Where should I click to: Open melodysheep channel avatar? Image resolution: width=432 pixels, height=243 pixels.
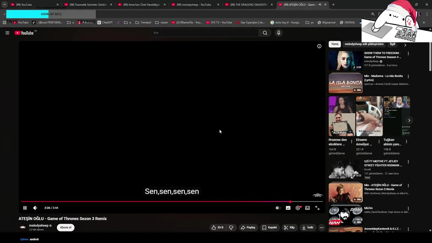(x=23, y=227)
